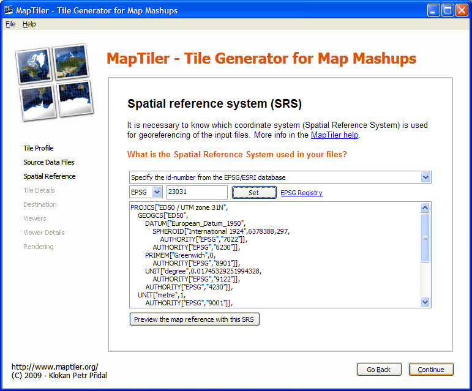Click Preview the map reference with this SRS
This screenshot has height=391, width=472.
click(x=194, y=319)
